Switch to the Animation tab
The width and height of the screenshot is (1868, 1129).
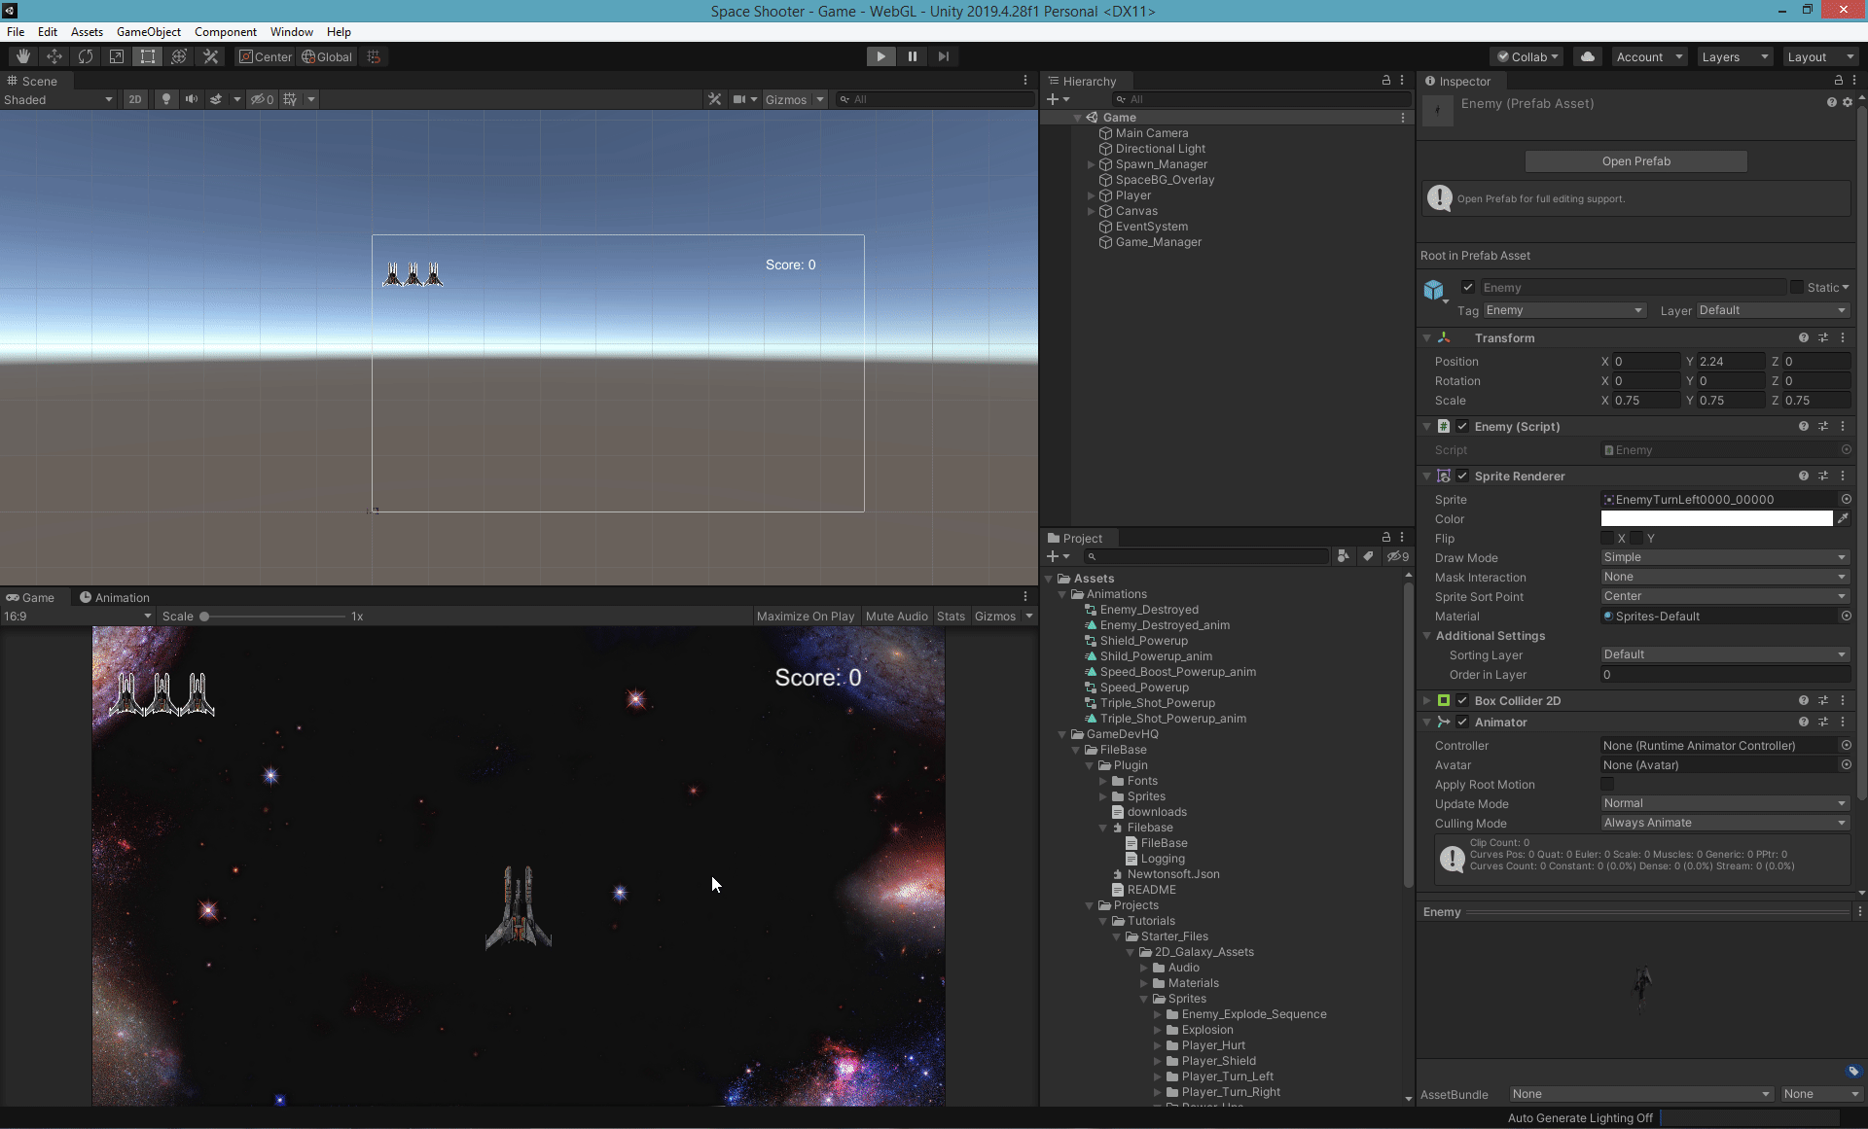coord(115,597)
